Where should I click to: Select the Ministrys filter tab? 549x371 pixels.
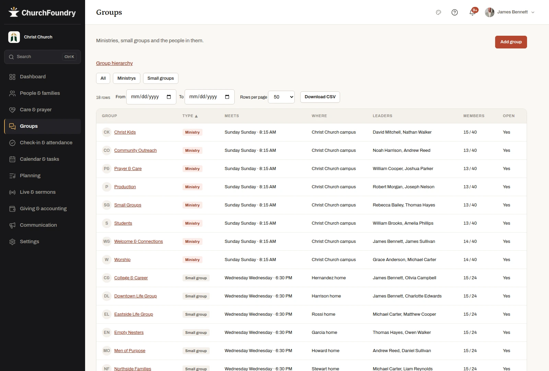point(127,78)
